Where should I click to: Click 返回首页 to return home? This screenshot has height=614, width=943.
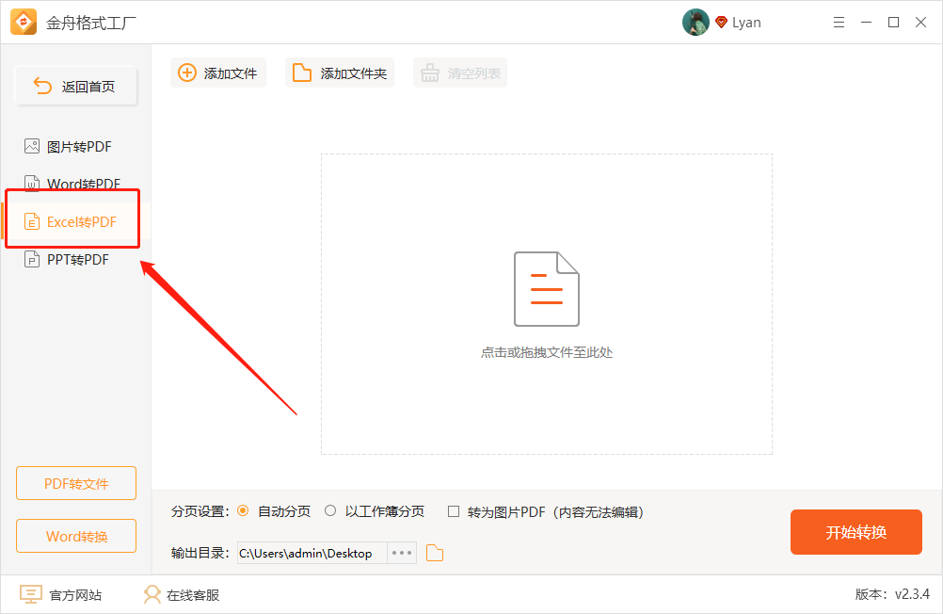(x=75, y=85)
